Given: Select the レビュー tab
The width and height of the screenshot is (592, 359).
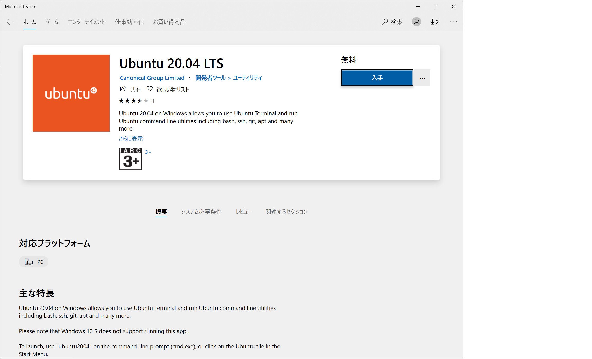Looking at the screenshot, I should click(244, 212).
